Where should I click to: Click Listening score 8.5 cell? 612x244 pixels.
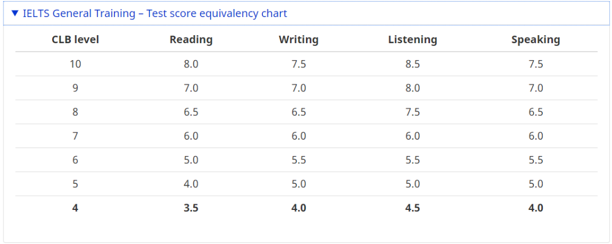413,64
